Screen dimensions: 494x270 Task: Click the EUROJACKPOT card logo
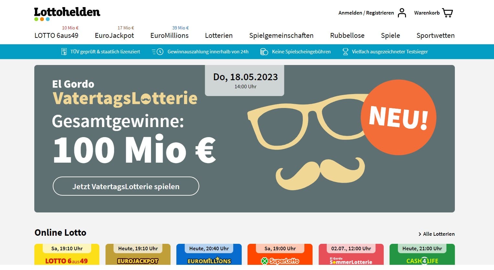click(138, 261)
